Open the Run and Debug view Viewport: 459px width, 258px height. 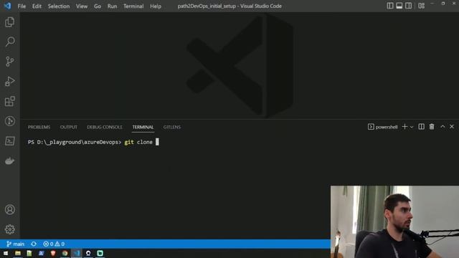pyautogui.click(x=9, y=81)
